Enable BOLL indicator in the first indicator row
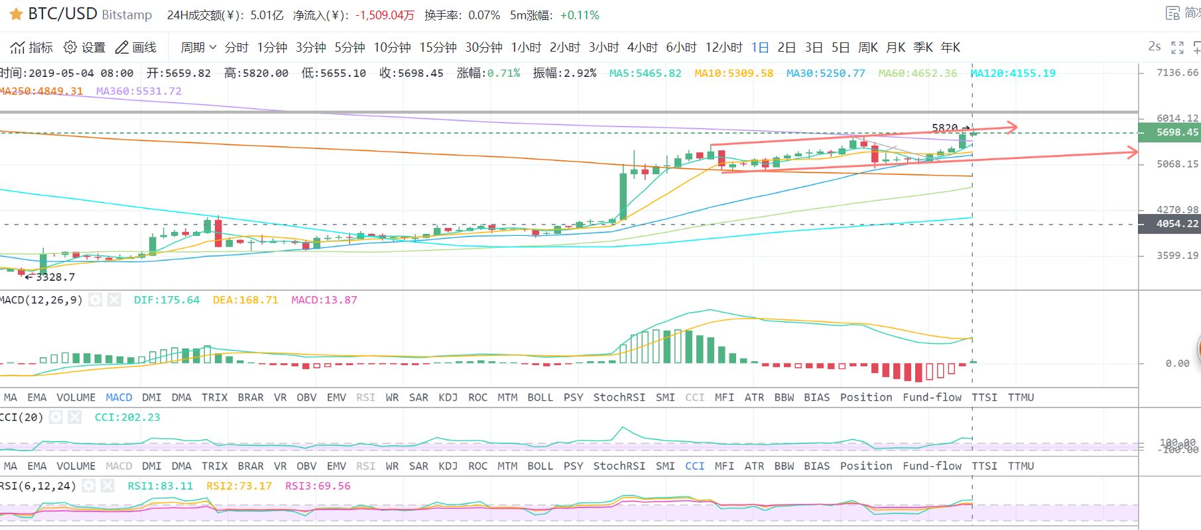Image resolution: width=1201 pixels, height=530 pixels. click(540, 397)
